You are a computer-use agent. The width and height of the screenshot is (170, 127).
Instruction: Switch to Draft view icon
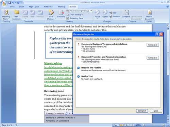tap(133, 125)
